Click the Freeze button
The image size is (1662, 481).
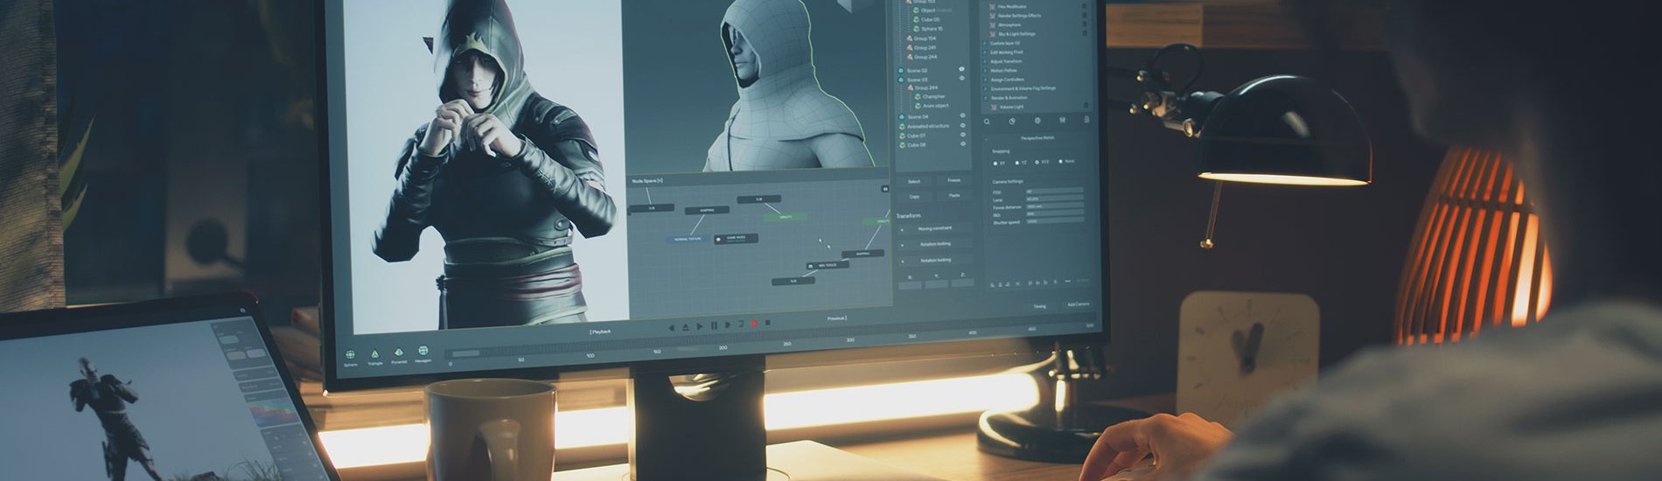tap(953, 181)
